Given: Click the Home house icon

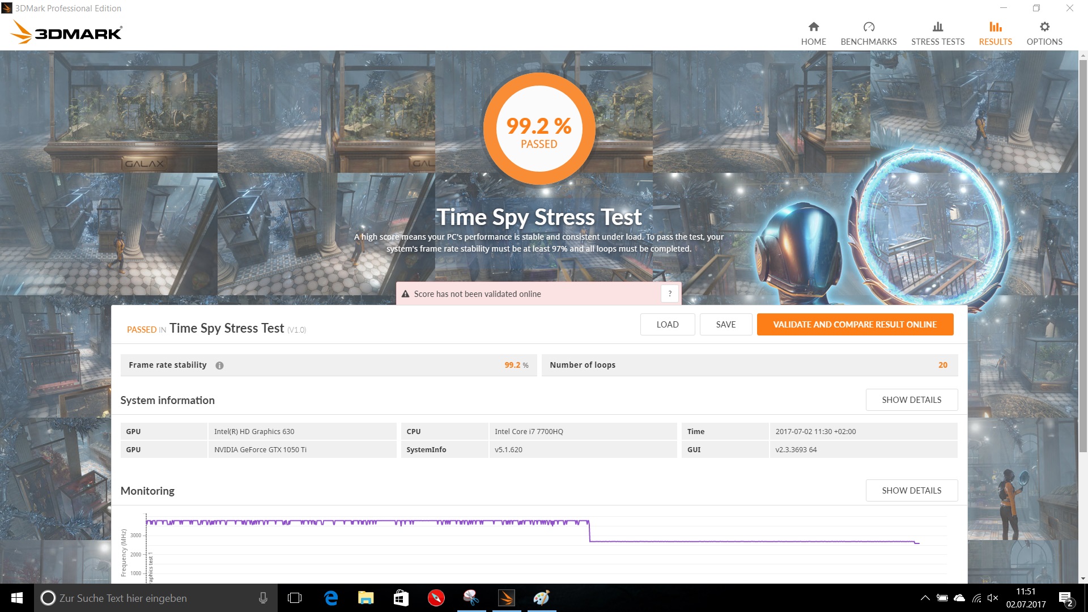Looking at the screenshot, I should pos(813,27).
